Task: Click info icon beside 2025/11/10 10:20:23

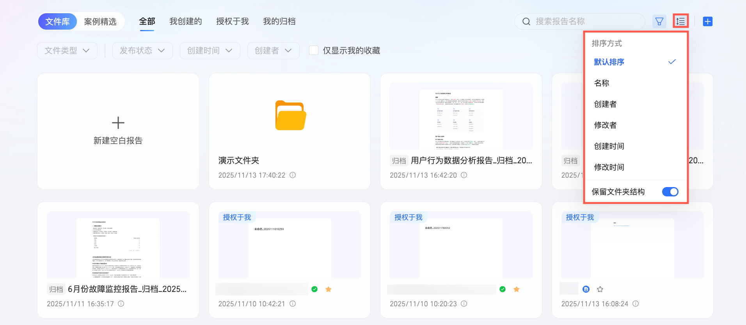Action: click(x=464, y=304)
